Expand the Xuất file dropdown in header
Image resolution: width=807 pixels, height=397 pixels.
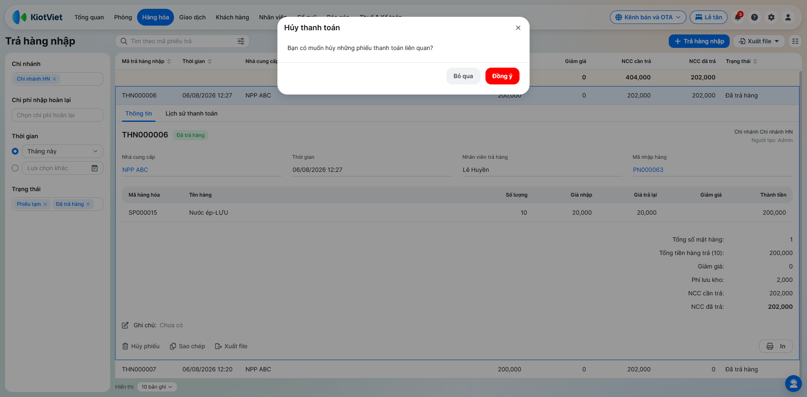click(759, 41)
